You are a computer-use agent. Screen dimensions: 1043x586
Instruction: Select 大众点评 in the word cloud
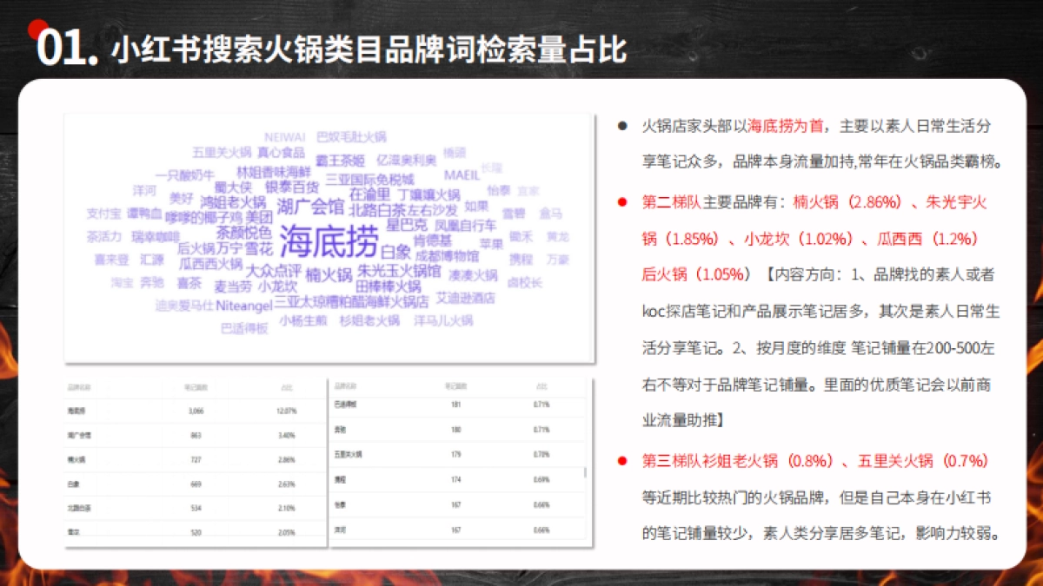coord(276,270)
